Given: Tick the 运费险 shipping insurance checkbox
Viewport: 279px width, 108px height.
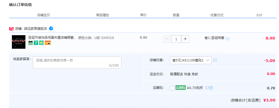Looking at the screenshot, I should click(x=172, y=88).
